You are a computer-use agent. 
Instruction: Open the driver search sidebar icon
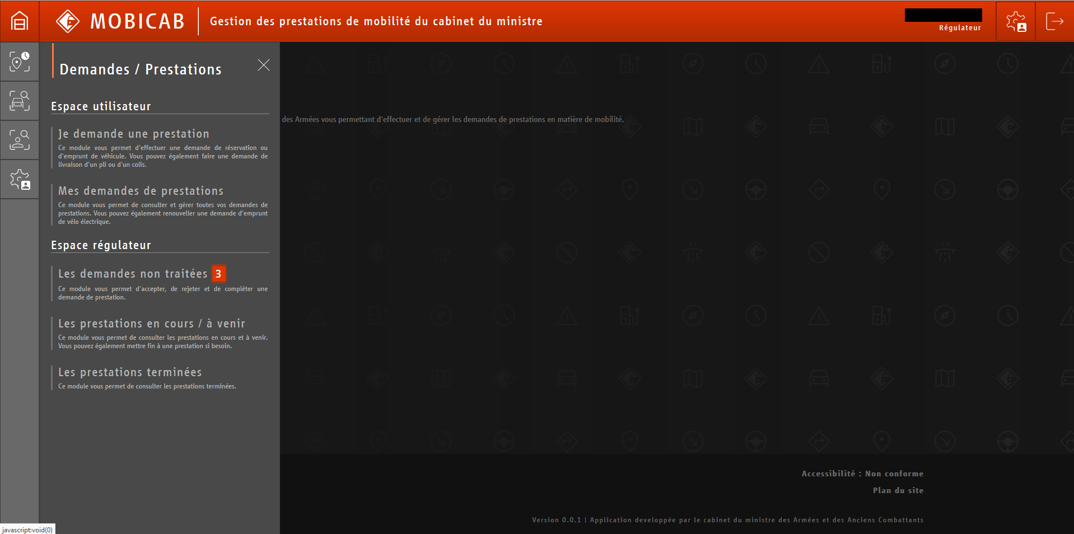[19, 140]
